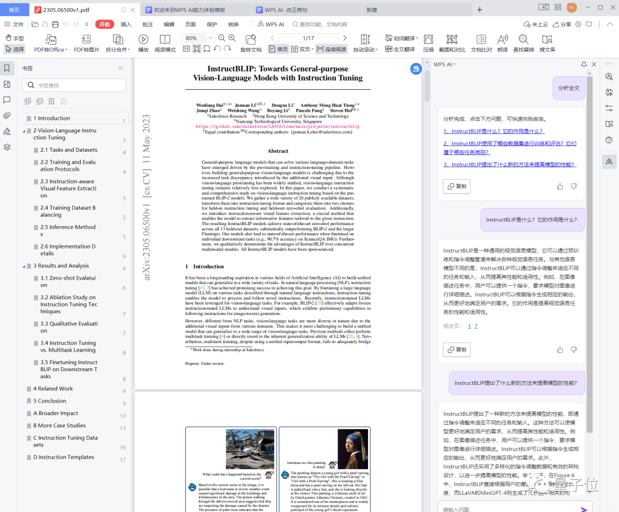Zoom out with the magnifier minus icon

pos(221,38)
